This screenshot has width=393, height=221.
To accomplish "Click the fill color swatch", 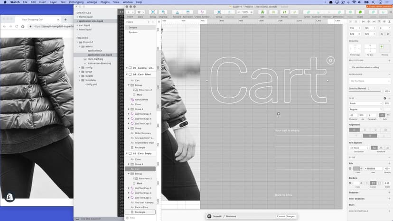I will pos(356,168).
